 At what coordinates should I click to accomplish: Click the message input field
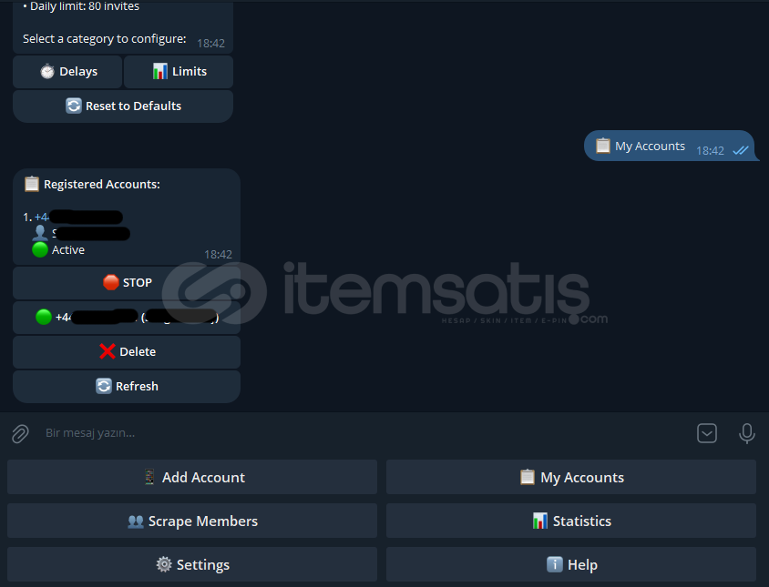point(363,433)
